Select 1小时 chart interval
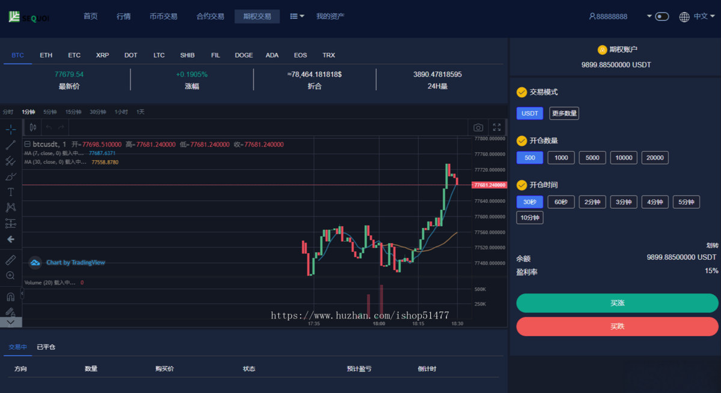This screenshot has height=393, width=721. 121,112
